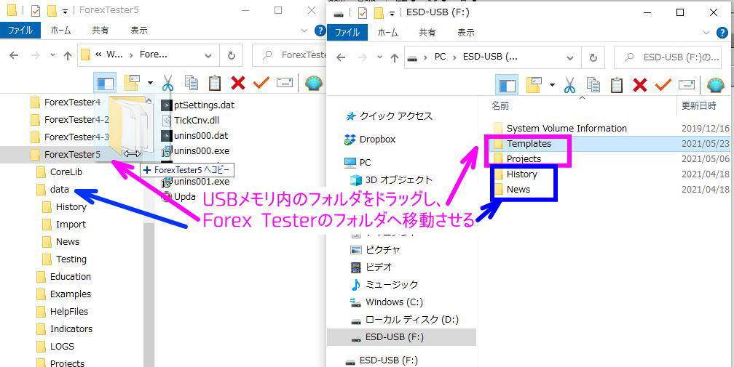The height and width of the screenshot is (367, 734).
Task: Select News folder in ESD-USB file list
Action: [518, 190]
